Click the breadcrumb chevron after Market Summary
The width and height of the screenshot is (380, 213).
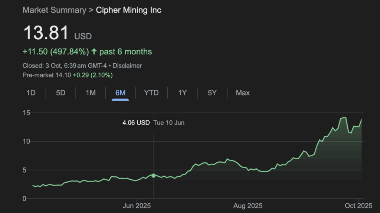click(x=91, y=10)
